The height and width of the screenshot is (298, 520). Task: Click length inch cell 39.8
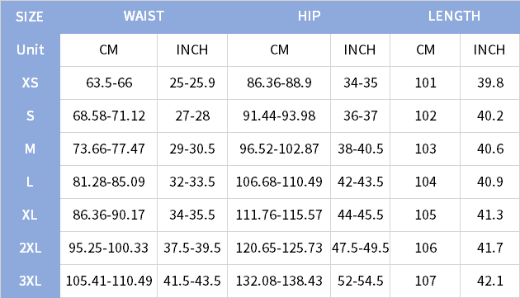[490, 83]
